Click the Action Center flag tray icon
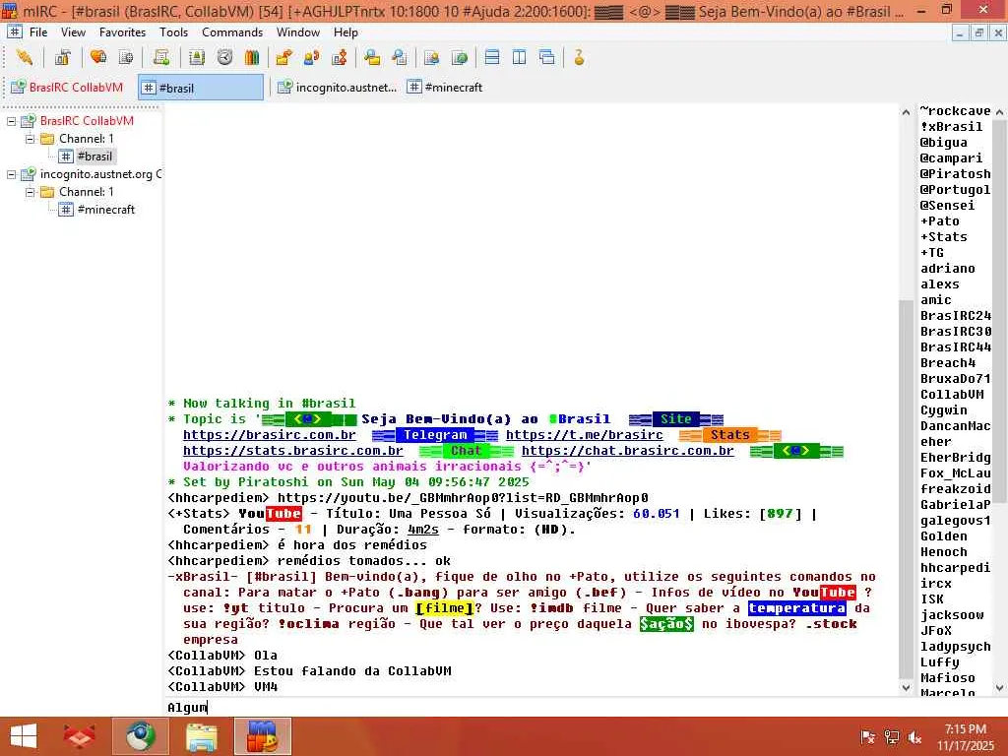 (868, 736)
